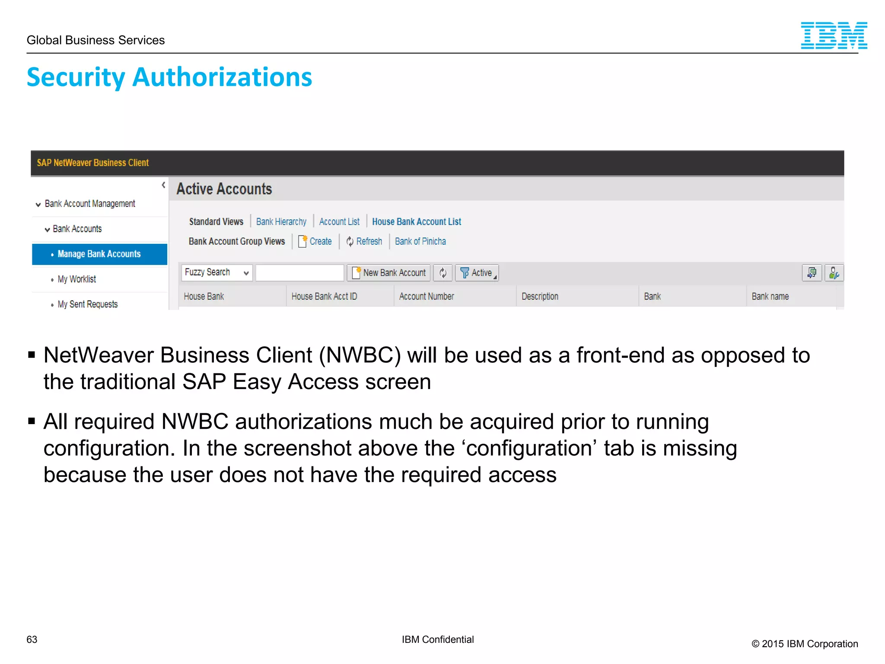Click the Create link with the document icon

pos(315,241)
